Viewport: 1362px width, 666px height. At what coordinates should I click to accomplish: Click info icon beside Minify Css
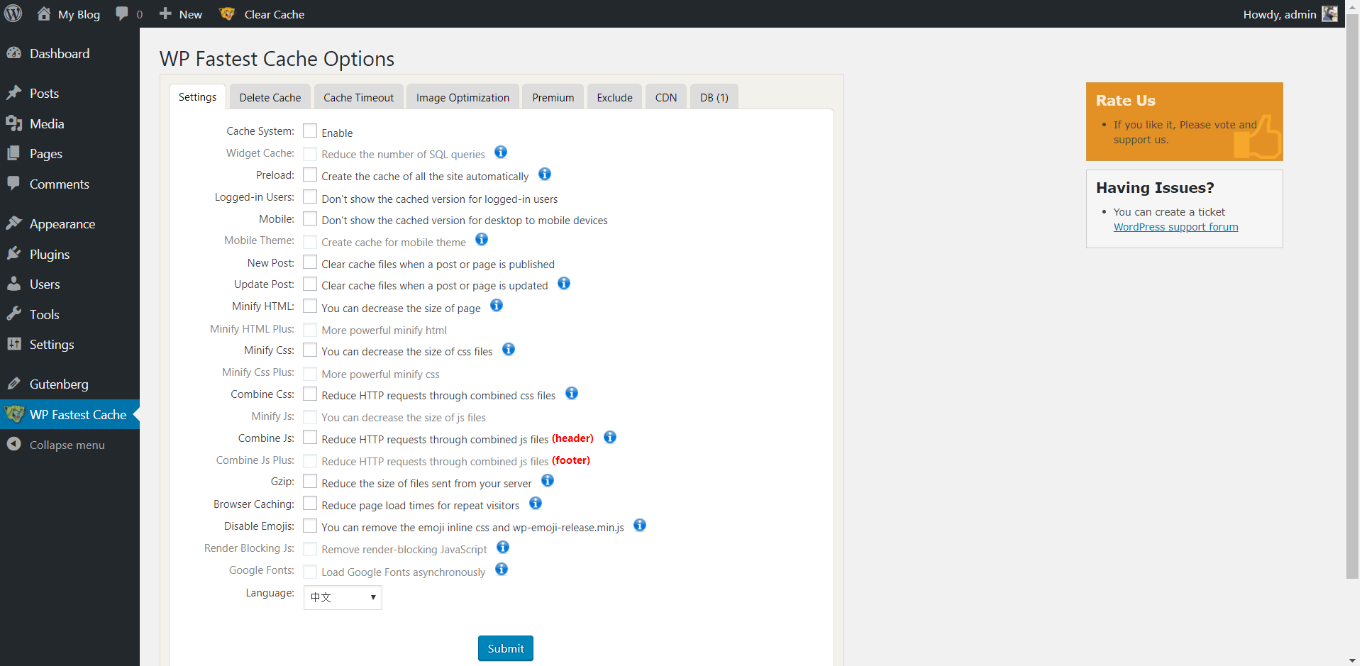pyautogui.click(x=509, y=349)
